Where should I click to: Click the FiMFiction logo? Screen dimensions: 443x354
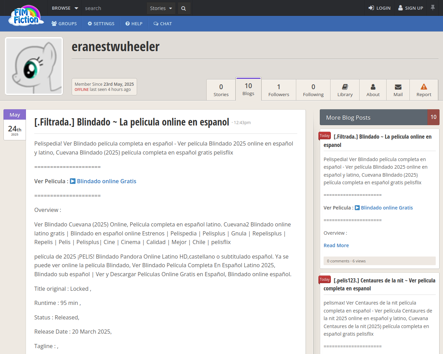pos(26,15)
